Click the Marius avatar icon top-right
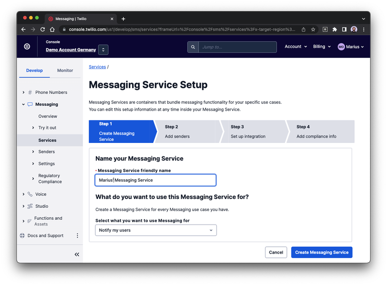 pos(341,46)
